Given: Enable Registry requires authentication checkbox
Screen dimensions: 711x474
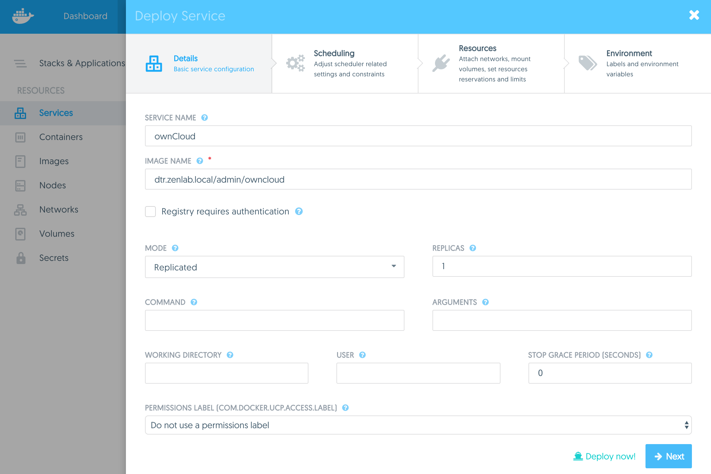Looking at the screenshot, I should tap(150, 212).
